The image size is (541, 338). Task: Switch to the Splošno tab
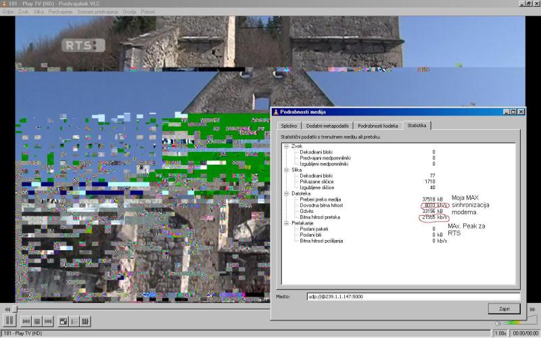click(x=288, y=126)
